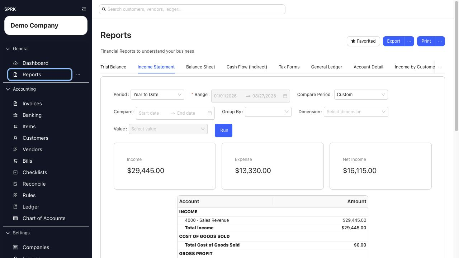Screen dimensions: 459x258
Task: Open the Reports more options ellipsis
Action: tap(78, 75)
